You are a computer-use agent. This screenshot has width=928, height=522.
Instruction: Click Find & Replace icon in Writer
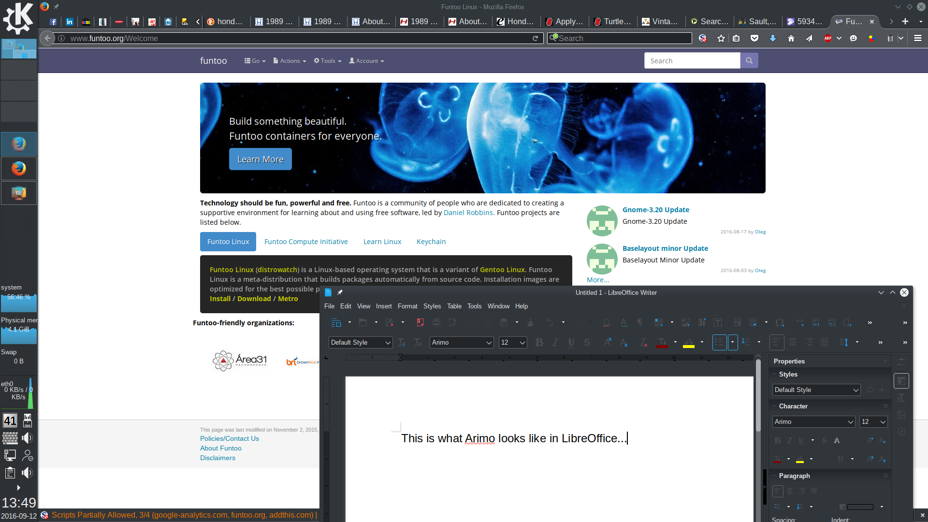point(607,322)
